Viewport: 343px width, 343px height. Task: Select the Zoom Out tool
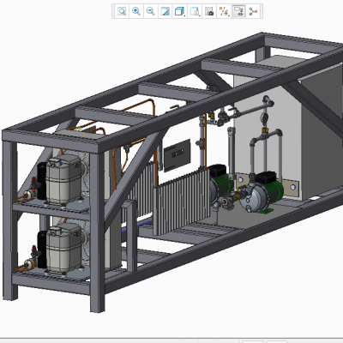[x=151, y=11]
